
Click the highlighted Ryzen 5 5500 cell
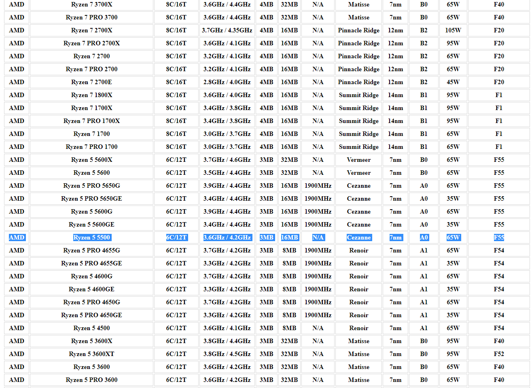click(92, 237)
